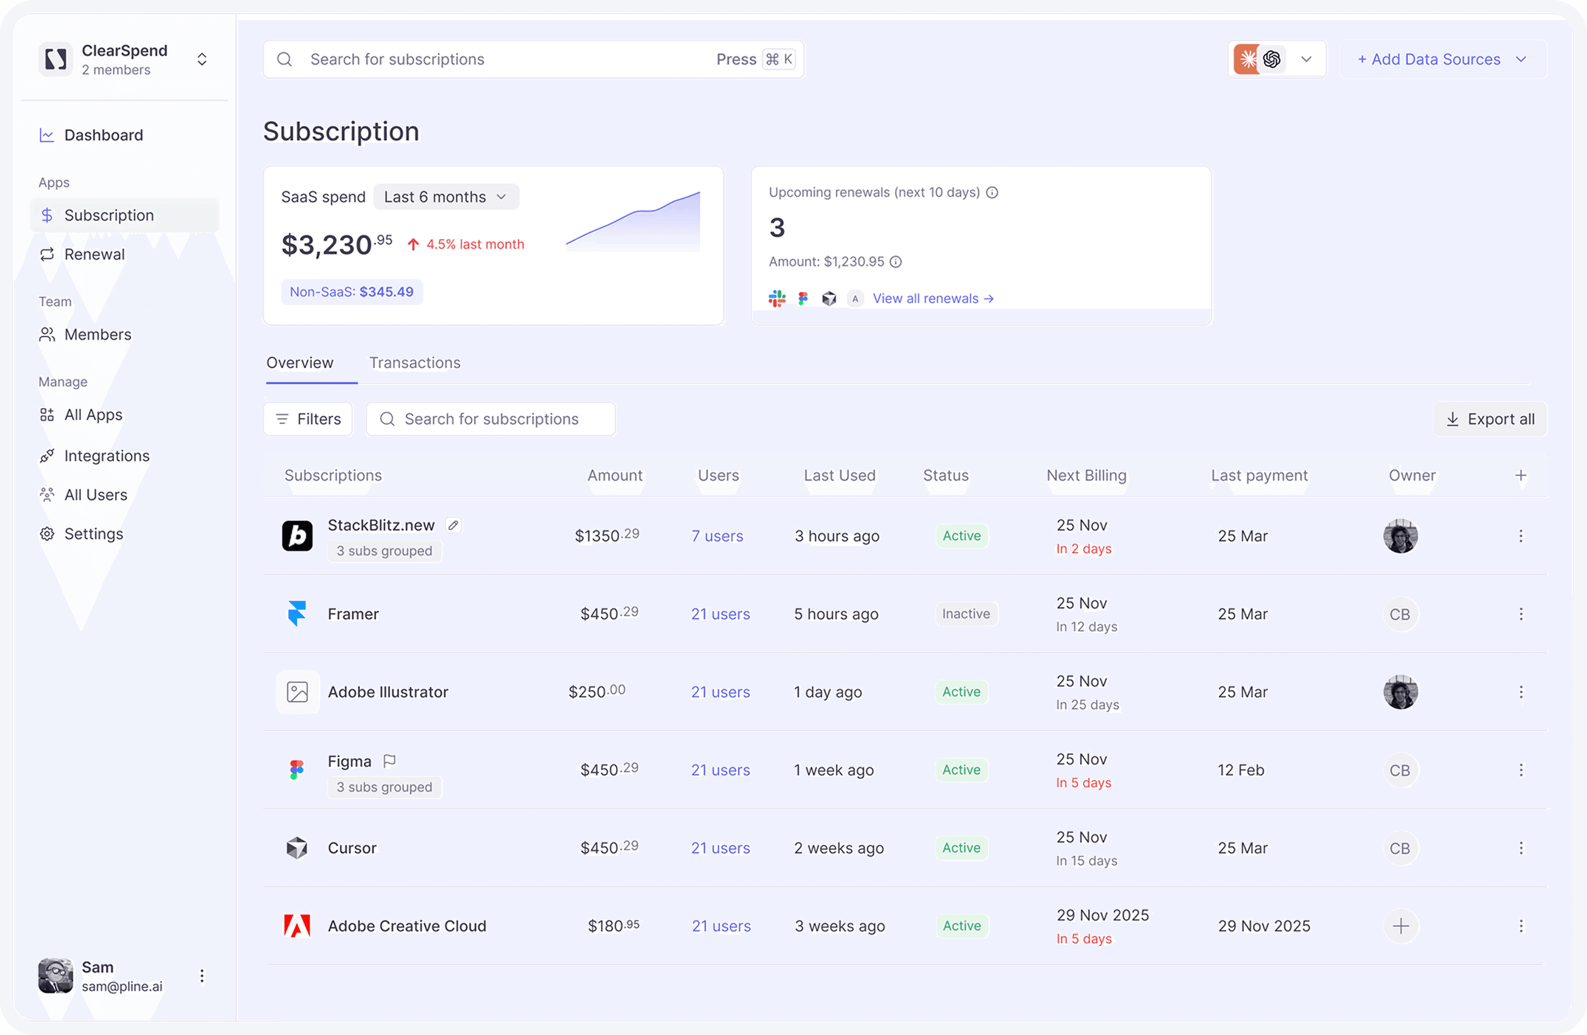Click the Cursor logo in table row
Image resolution: width=1587 pixels, height=1035 pixels.
coord(298,848)
